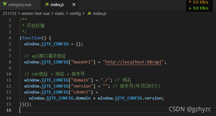
Task: Open the renren-fast-vue breadcrumb
Action: pyautogui.click(x=35, y=14)
